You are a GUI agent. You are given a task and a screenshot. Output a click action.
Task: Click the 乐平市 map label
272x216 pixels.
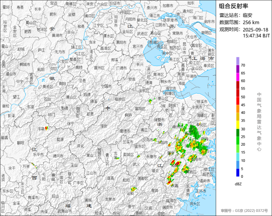[x=38, y=154]
